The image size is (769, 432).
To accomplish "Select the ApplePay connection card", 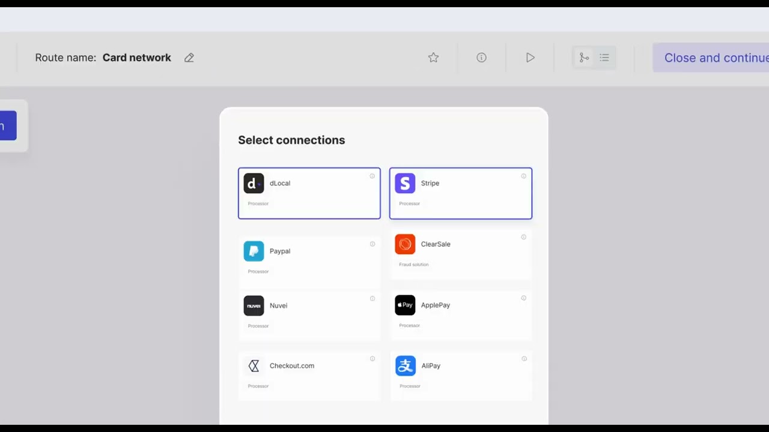I will (461, 315).
